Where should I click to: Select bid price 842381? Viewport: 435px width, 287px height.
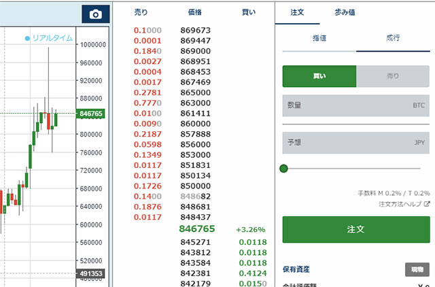click(195, 273)
